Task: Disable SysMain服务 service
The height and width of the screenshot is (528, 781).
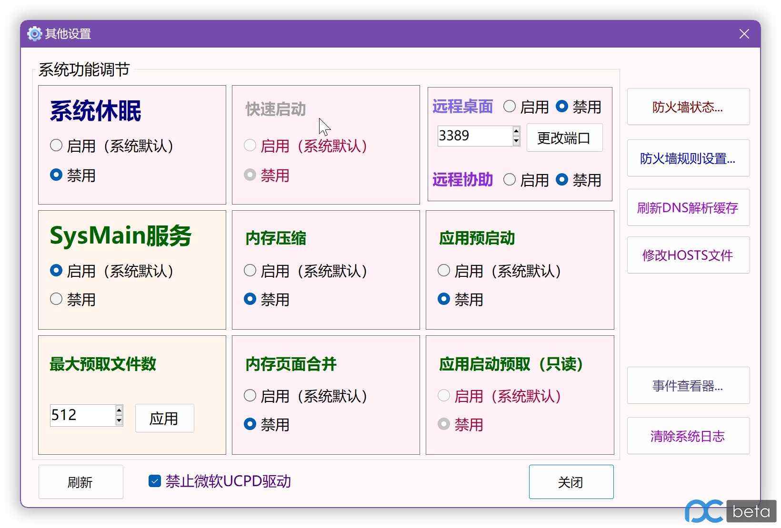Action: tap(56, 299)
